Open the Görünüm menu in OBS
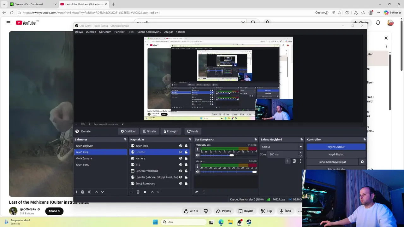404x227 pixels. pos(105,32)
